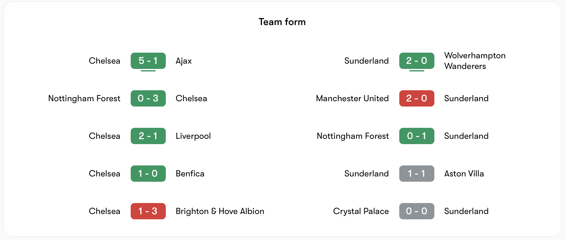Viewport: 566px width, 240px height.
Task: Open Brighton & Hove Albion team link
Action: 220,211
